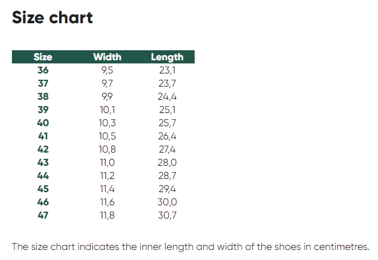The width and height of the screenshot is (378, 260).
Task: Click the Length column header
Action: point(167,57)
